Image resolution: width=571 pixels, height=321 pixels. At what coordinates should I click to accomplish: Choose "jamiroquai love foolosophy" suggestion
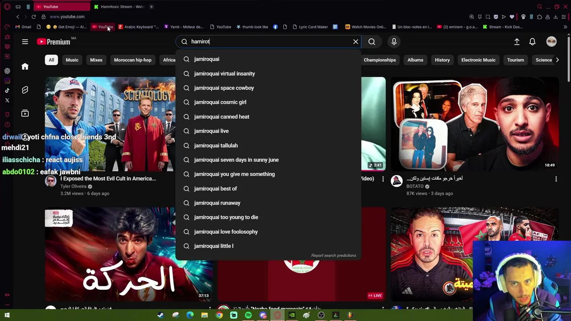click(x=268, y=232)
